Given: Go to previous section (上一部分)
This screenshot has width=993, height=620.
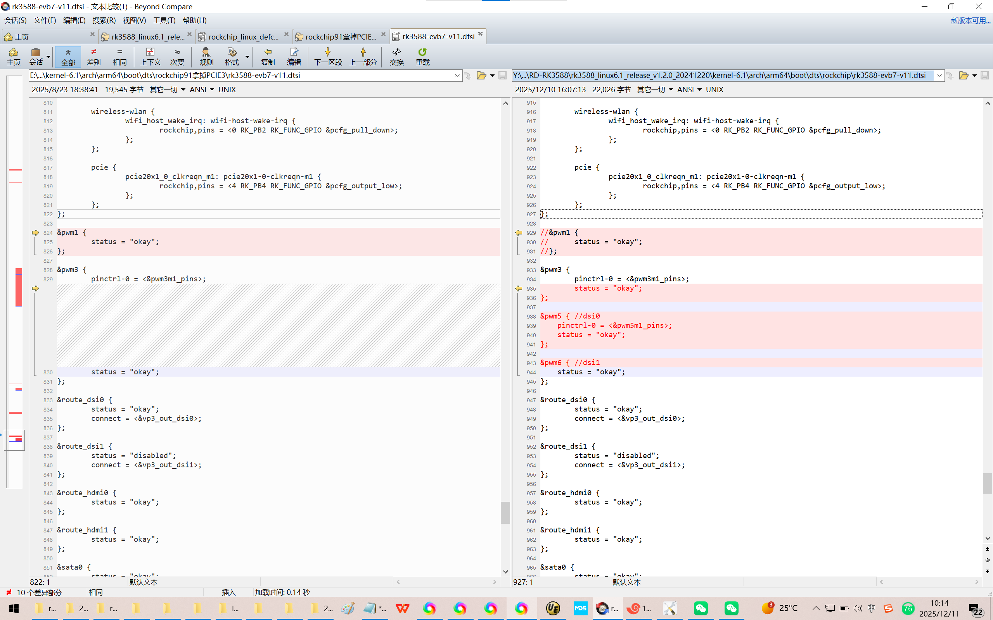Looking at the screenshot, I should pos(363,56).
